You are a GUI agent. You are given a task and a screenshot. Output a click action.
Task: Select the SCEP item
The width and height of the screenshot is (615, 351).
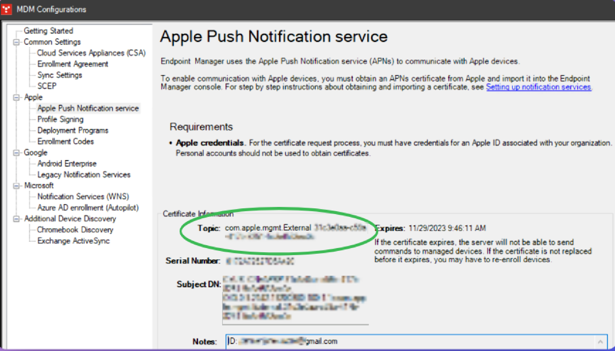47,86
